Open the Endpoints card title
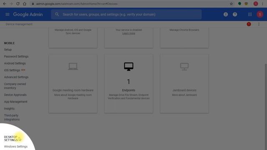Screen dimensions: 267x150 [x=128, y=90]
